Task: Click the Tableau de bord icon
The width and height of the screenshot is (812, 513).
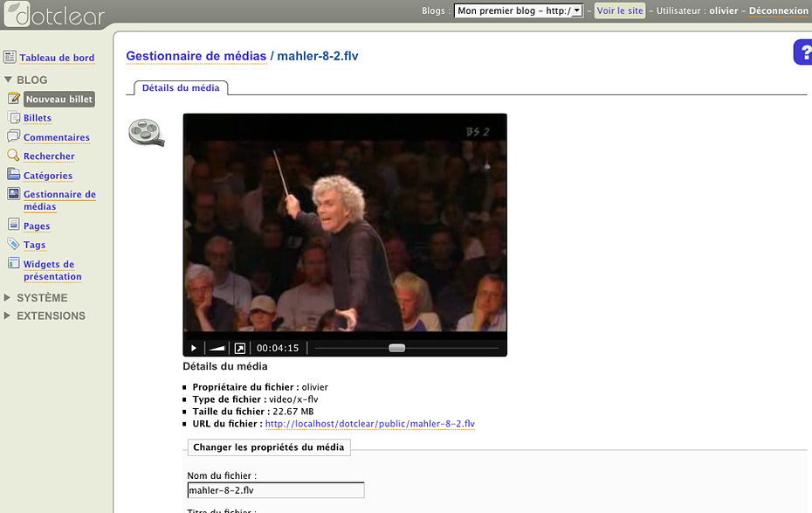Action: tap(10, 57)
